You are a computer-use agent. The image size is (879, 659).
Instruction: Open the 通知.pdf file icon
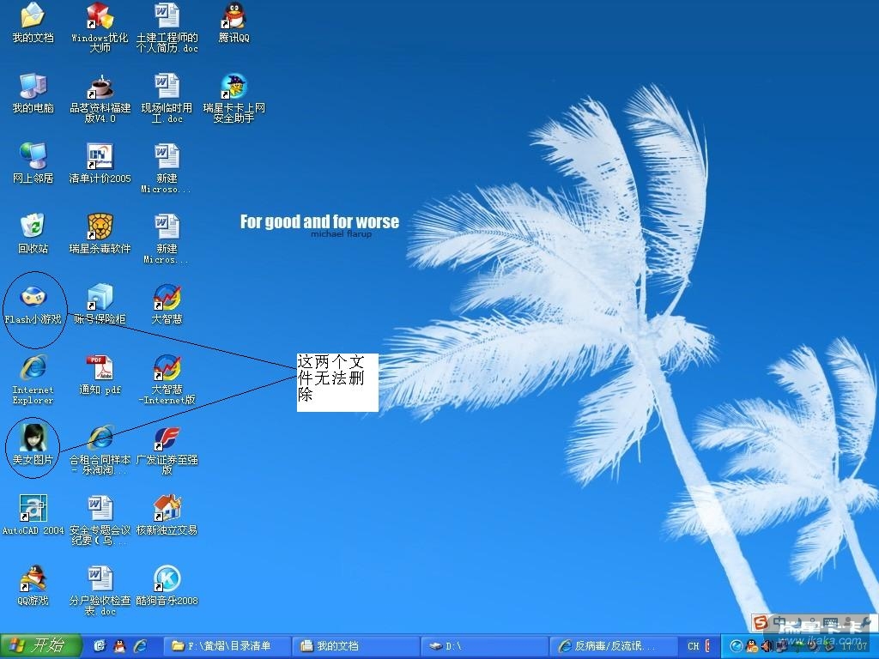point(100,368)
